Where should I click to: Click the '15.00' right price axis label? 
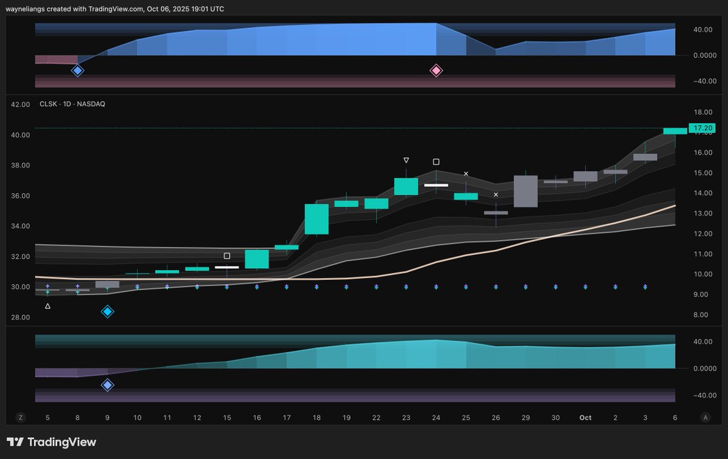click(x=703, y=173)
